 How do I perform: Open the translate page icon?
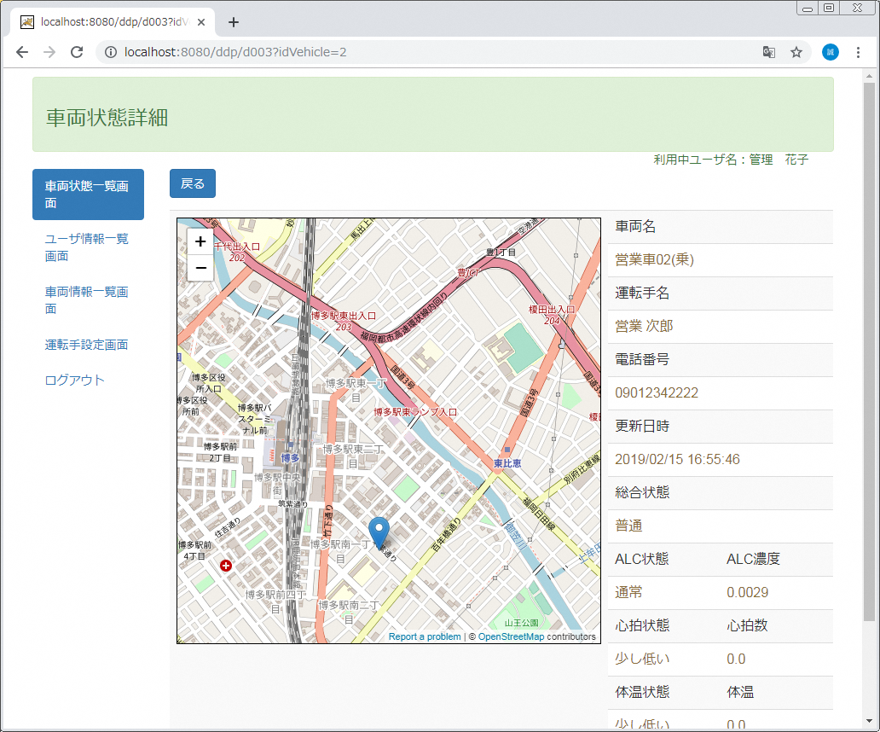[x=769, y=52]
